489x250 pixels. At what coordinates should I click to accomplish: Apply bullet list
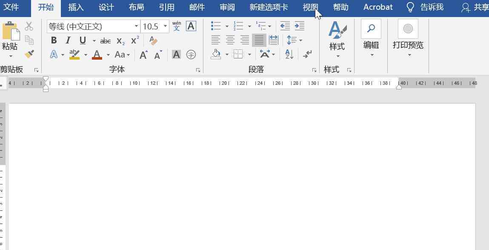pyautogui.click(x=216, y=26)
